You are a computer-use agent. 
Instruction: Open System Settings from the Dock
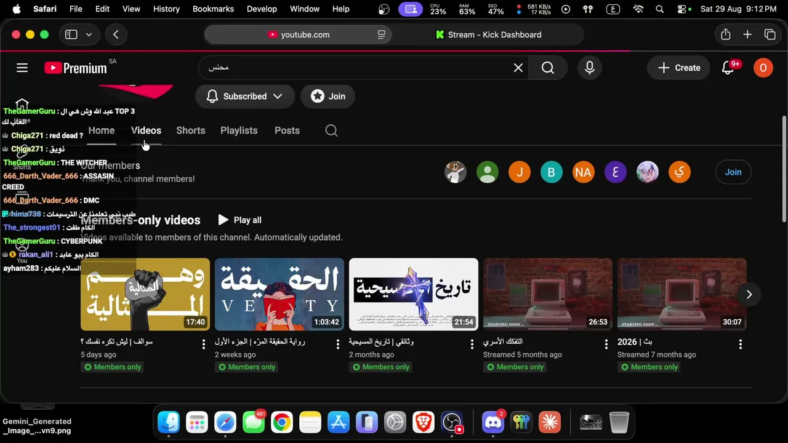click(395, 422)
